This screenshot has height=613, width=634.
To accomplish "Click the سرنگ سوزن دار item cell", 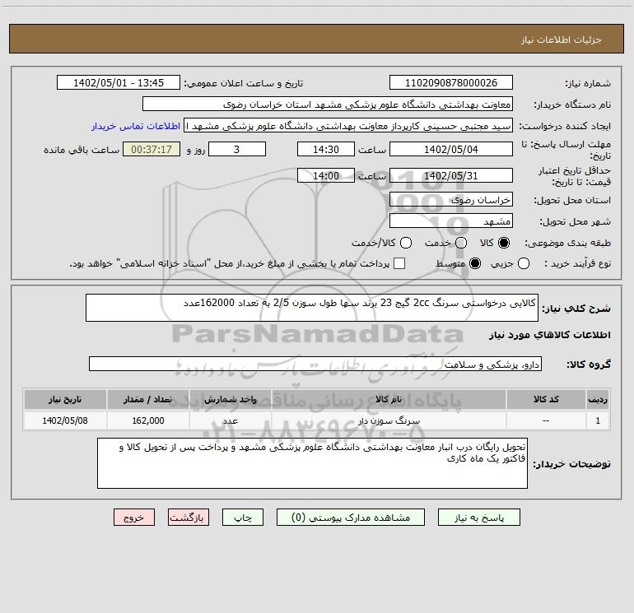I will coord(389,420).
